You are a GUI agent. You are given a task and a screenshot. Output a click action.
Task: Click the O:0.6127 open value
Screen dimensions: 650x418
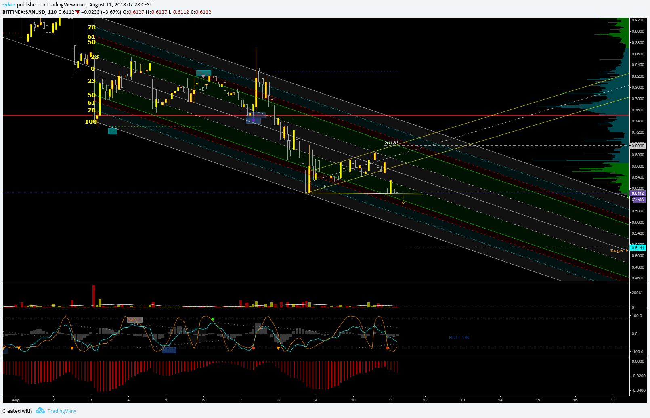(134, 12)
